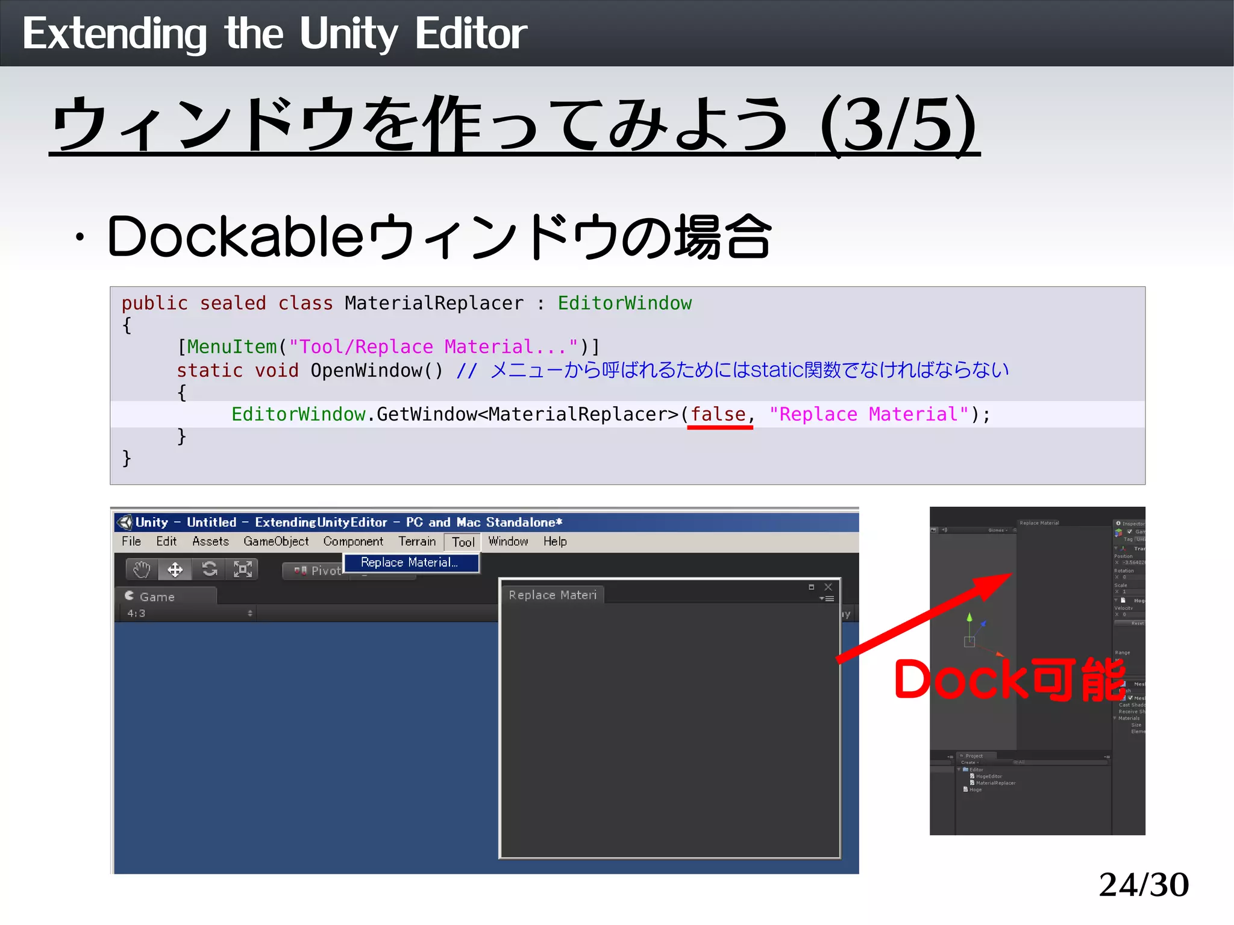Collapse the Hoge script component foldout
This screenshot has width=1234, height=925.
[1116, 600]
